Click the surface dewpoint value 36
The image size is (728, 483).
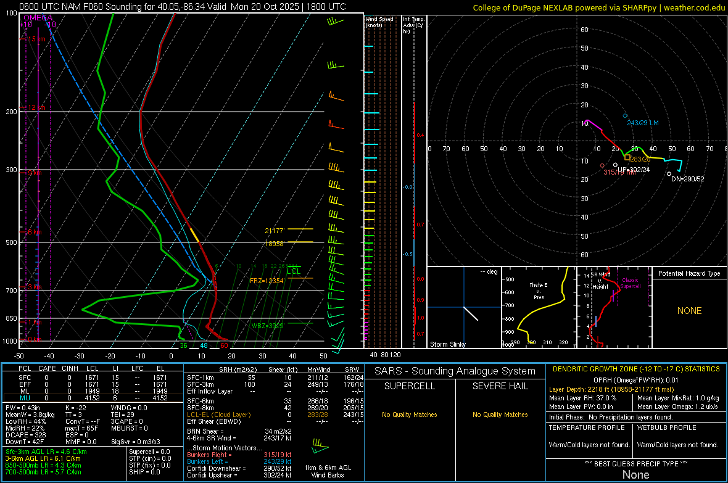pyautogui.click(x=183, y=345)
